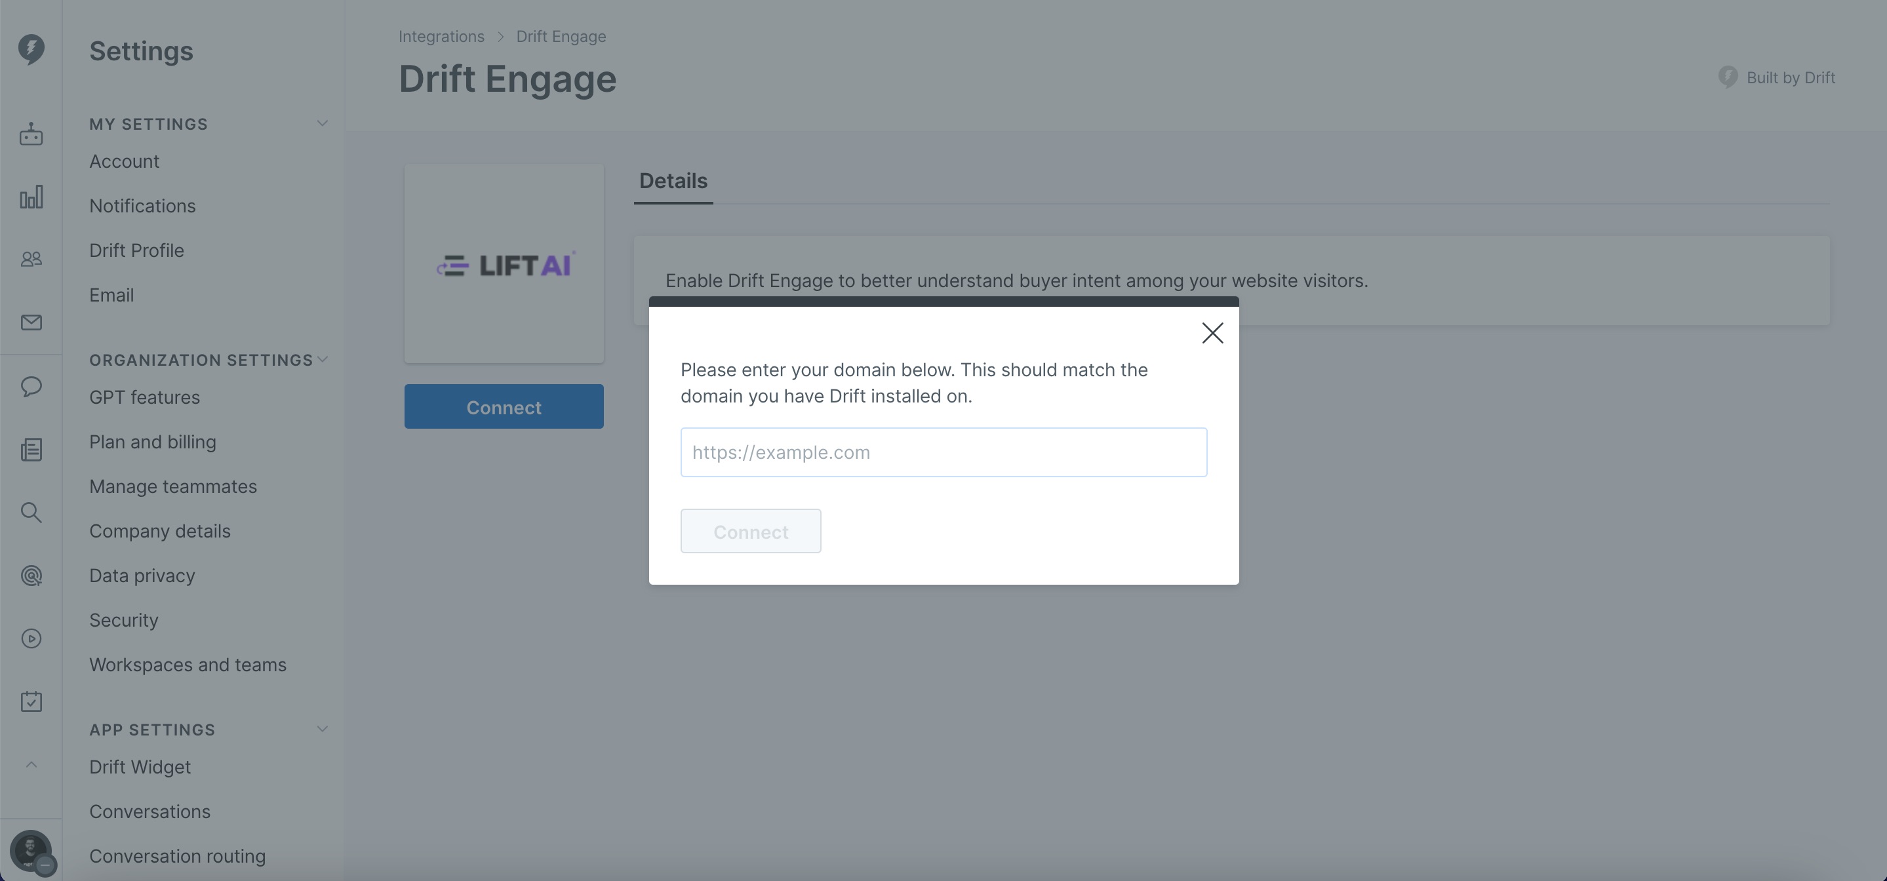Focus the https://example.com domain field
The height and width of the screenshot is (881, 1887).
(943, 452)
